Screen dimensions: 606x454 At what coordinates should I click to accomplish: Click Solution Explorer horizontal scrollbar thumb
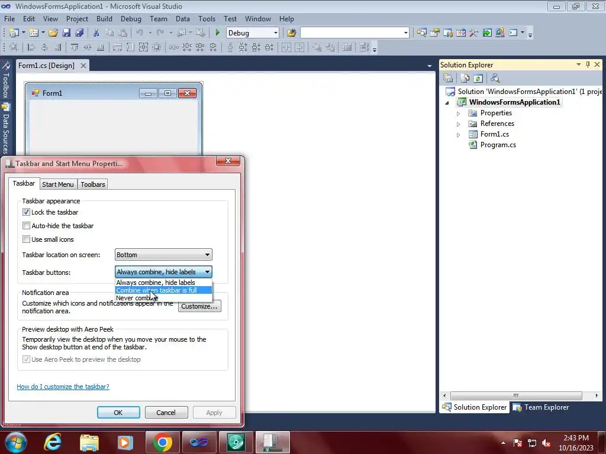click(516, 395)
